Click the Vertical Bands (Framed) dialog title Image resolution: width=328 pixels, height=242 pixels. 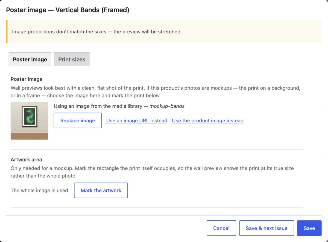click(x=68, y=10)
